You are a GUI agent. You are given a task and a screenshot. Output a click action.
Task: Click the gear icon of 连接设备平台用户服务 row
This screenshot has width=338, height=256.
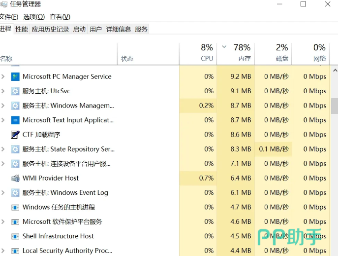coord(15,164)
